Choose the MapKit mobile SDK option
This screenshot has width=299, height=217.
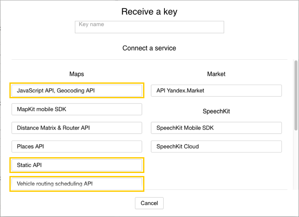tap(77, 109)
